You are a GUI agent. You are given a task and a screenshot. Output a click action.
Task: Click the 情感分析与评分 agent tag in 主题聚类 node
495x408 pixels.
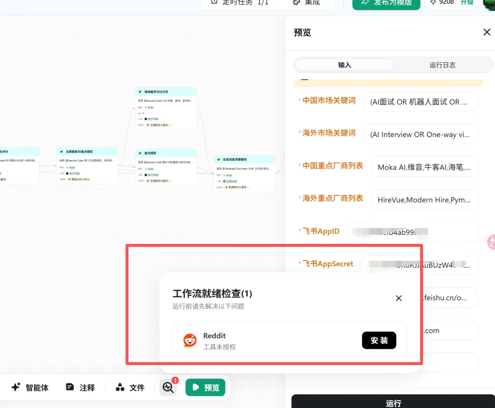coord(79,179)
